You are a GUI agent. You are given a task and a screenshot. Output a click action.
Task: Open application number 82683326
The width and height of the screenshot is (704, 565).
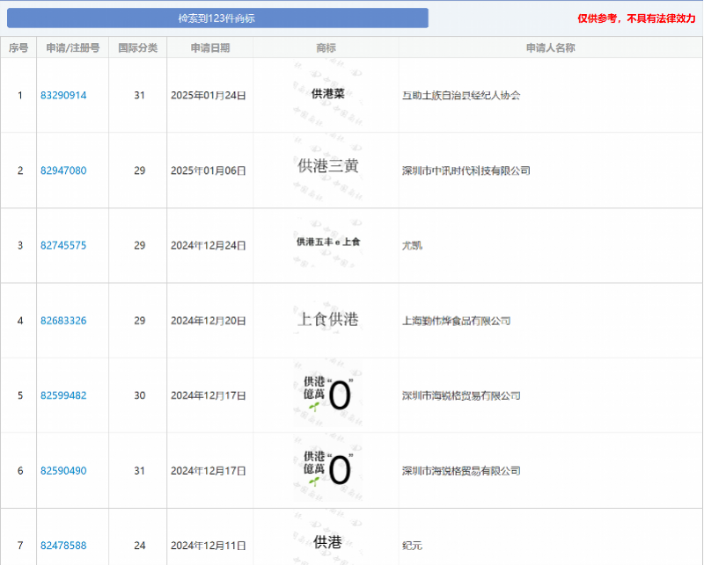(63, 321)
